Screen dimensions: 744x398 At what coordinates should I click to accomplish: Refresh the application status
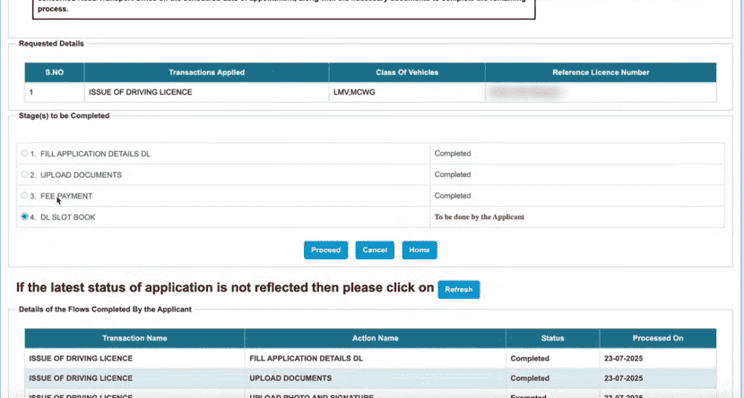[x=458, y=289]
